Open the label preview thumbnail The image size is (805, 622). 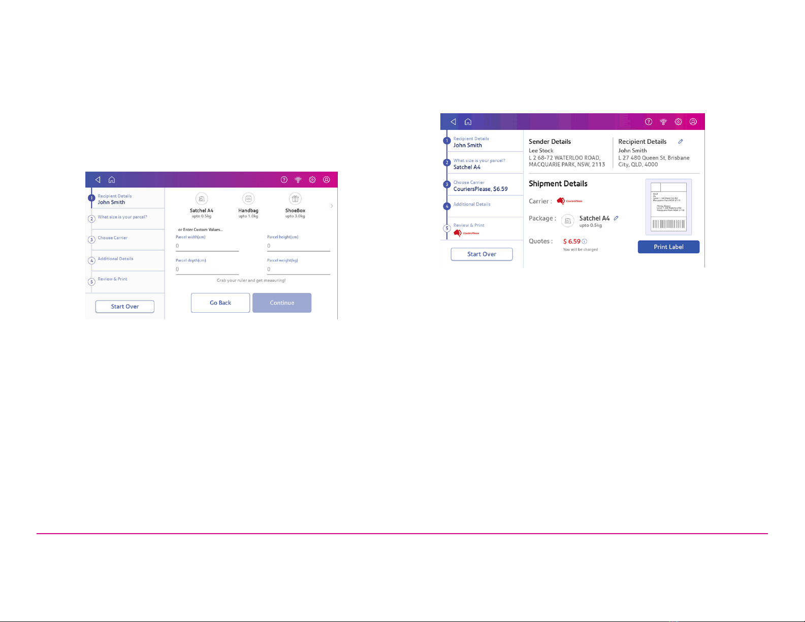(668, 207)
